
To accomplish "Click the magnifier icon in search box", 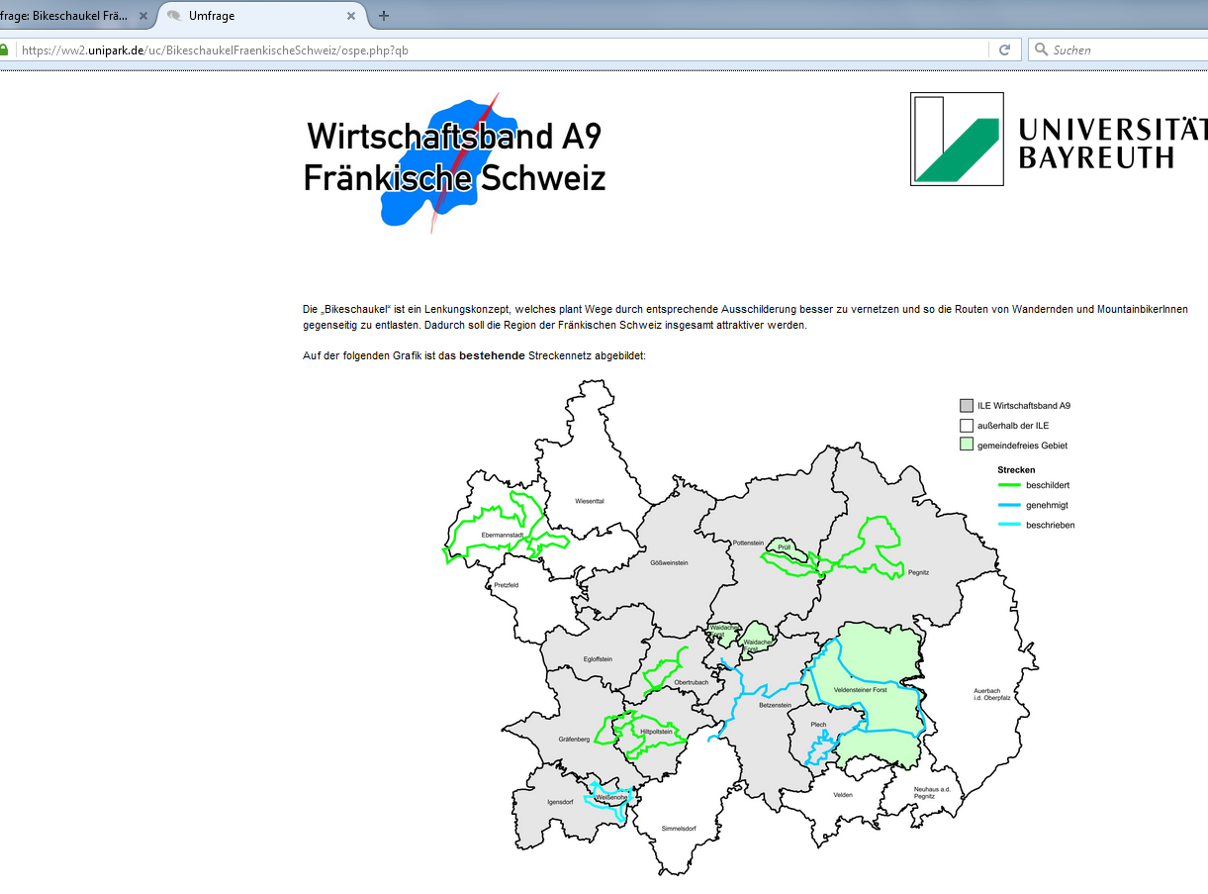I will pos(1040,50).
